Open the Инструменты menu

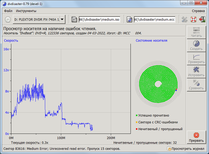pos(26,11)
